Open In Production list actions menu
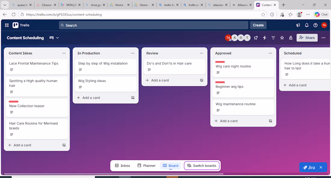The width and height of the screenshot is (331, 178). pyautogui.click(x=133, y=53)
